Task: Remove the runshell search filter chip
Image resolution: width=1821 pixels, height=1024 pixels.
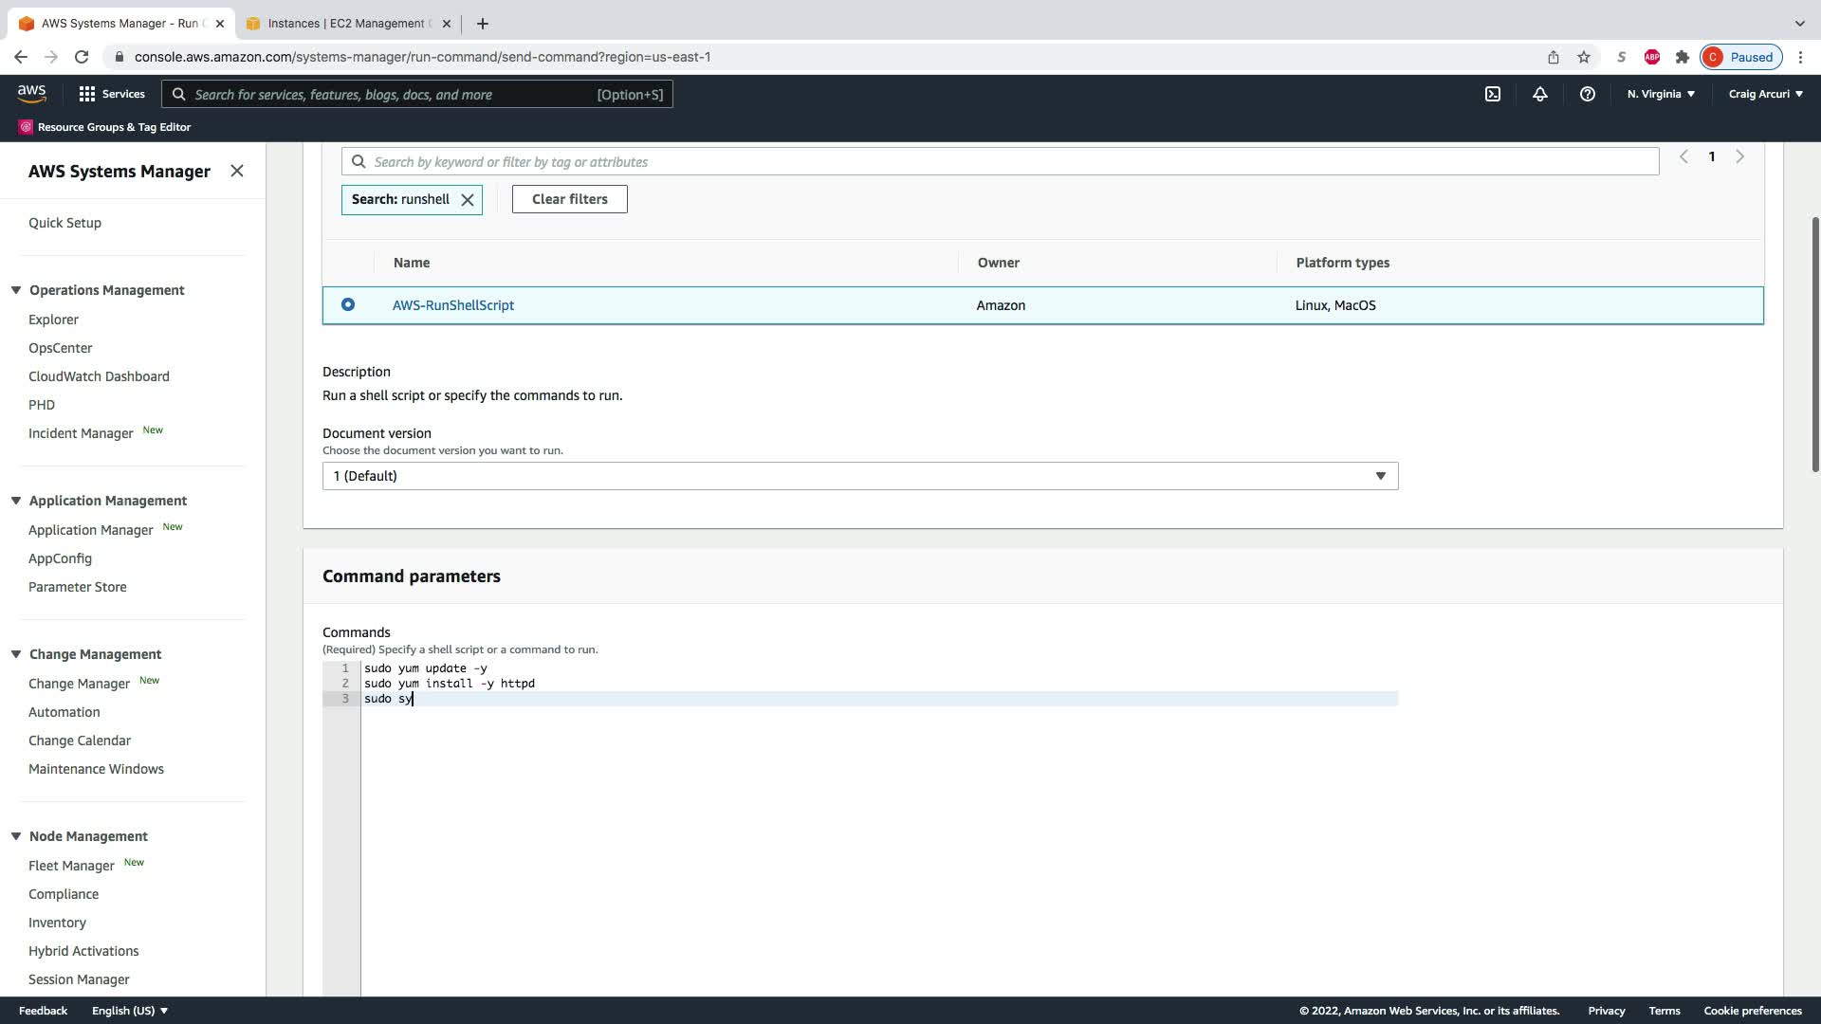Action: pos(468,200)
